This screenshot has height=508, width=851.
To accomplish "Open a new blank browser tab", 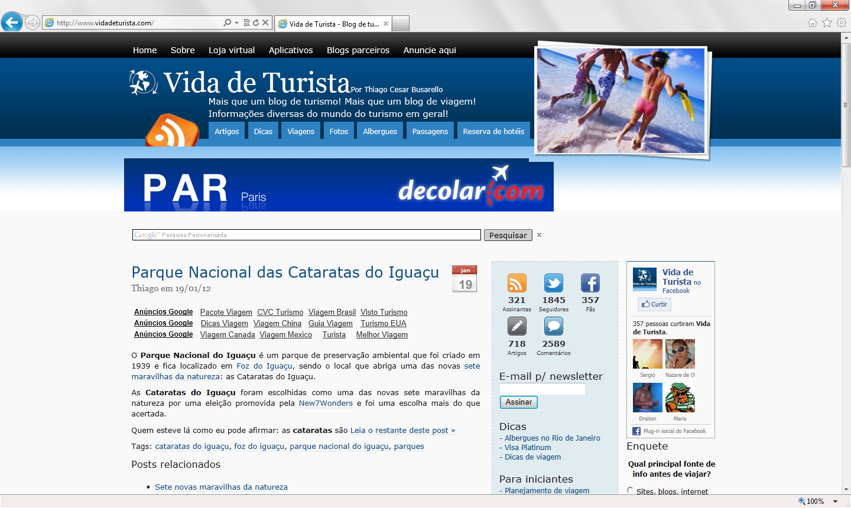I will pos(401,24).
